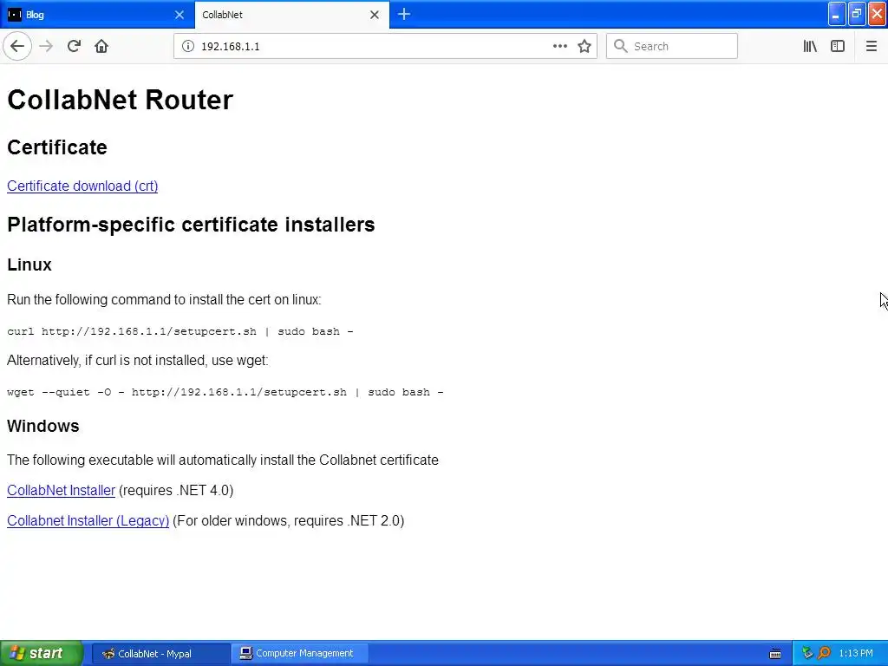The width and height of the screenshot is (888, 666).
Task: Click the 1:13 PM system clock
Action: point(856,653)
